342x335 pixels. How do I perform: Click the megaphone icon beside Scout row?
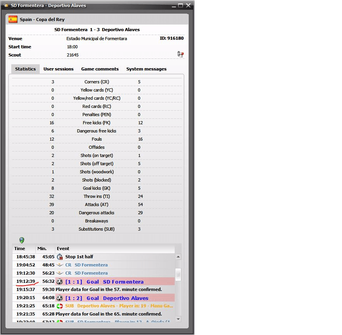click(x=180, y=55)
